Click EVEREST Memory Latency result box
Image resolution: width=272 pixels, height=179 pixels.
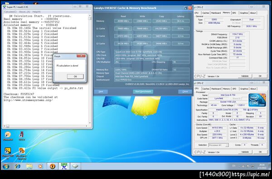pyautogui.click(x=180, y=21)
